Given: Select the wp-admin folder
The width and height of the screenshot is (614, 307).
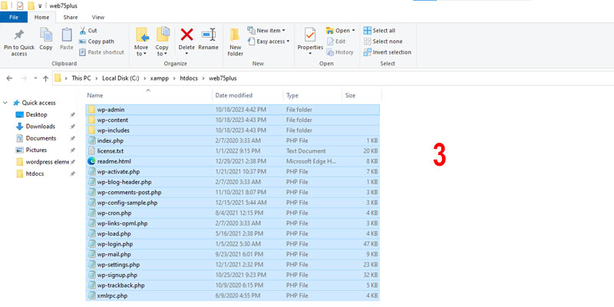Looking at the screenshot, I should pos(233,110).
